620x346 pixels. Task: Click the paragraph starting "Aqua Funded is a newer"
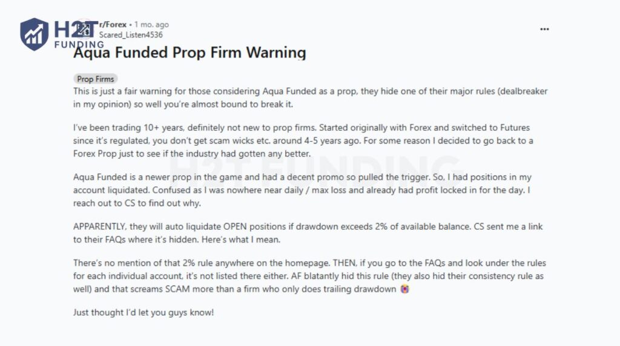pos(310,190)
